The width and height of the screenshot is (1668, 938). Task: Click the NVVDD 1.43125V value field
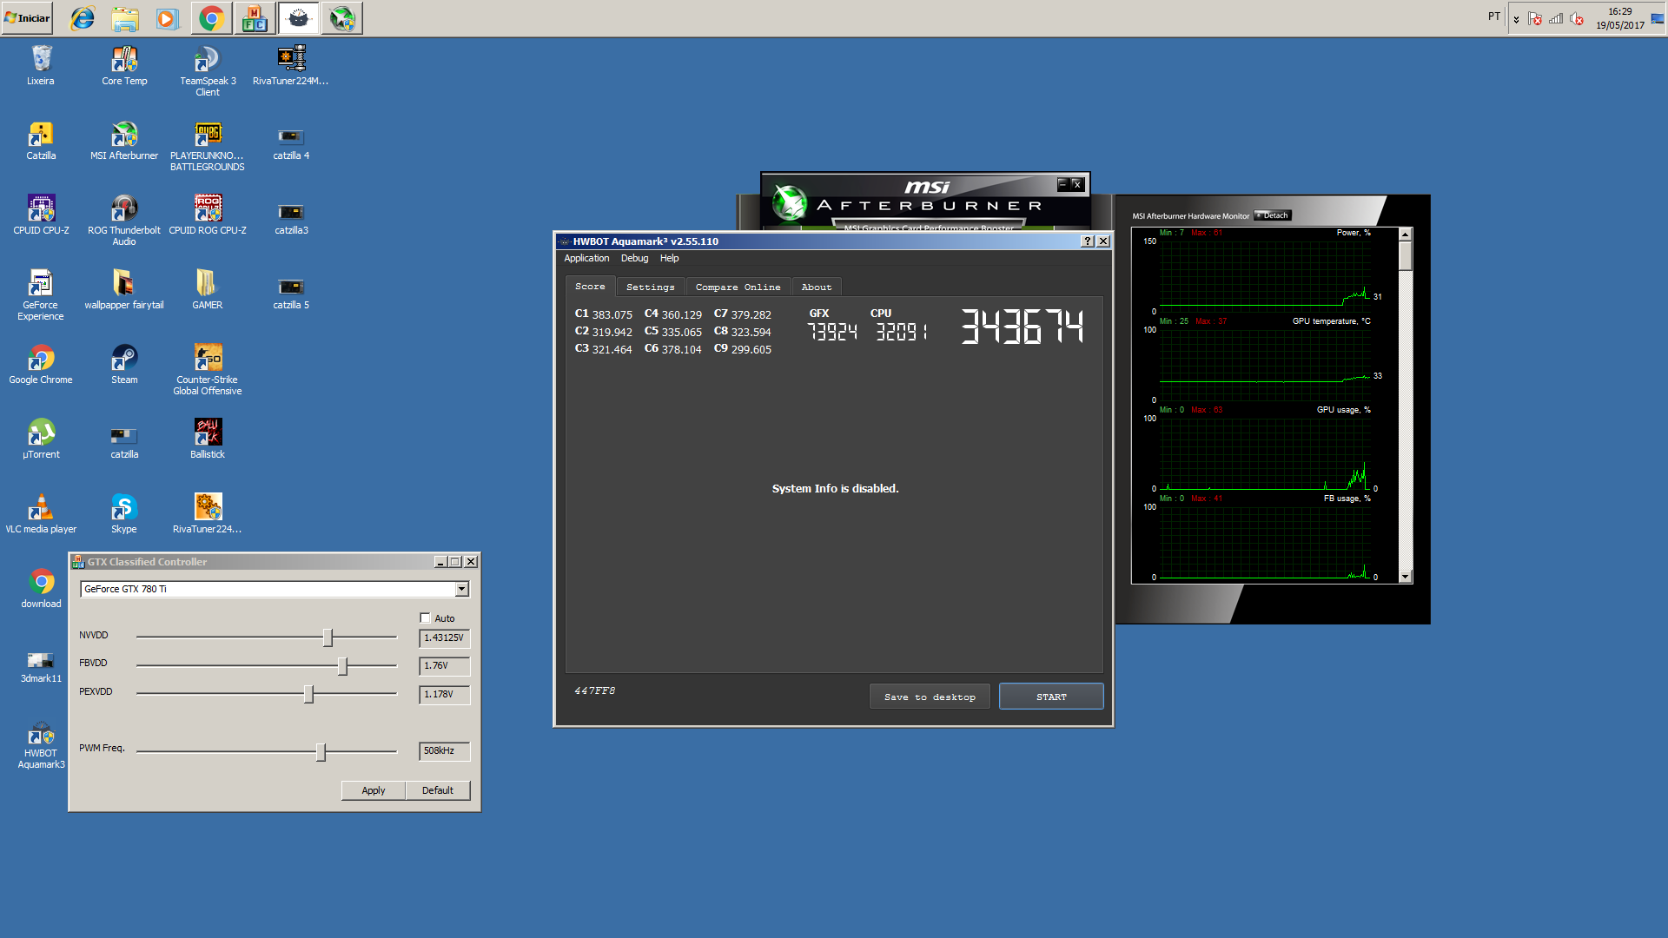click(444, 637)
